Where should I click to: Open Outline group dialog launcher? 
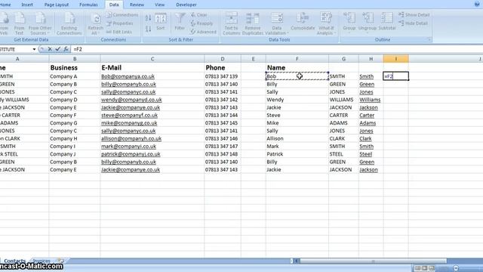(429, 40)
